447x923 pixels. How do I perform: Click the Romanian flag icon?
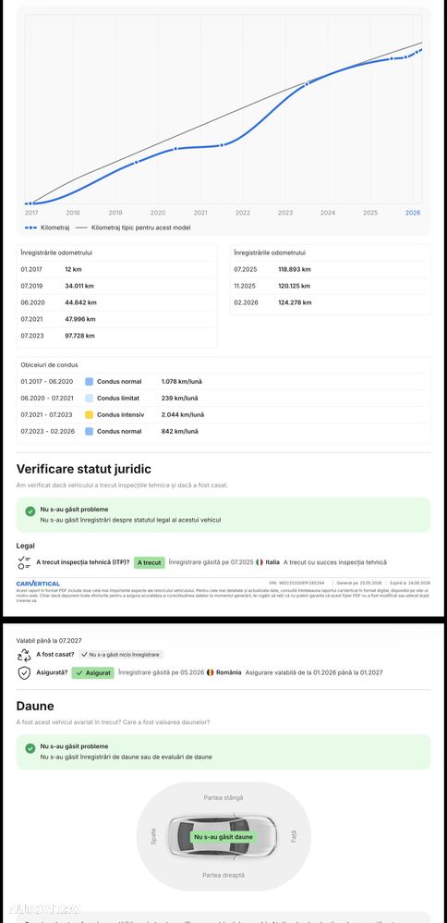[210, 672]
